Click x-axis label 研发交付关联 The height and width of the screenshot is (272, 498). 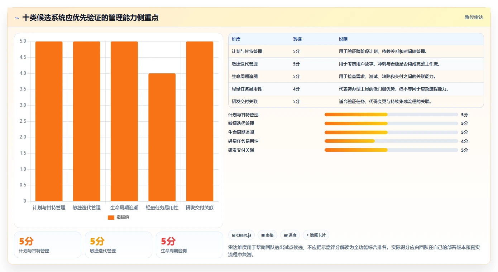click(200, 208)
